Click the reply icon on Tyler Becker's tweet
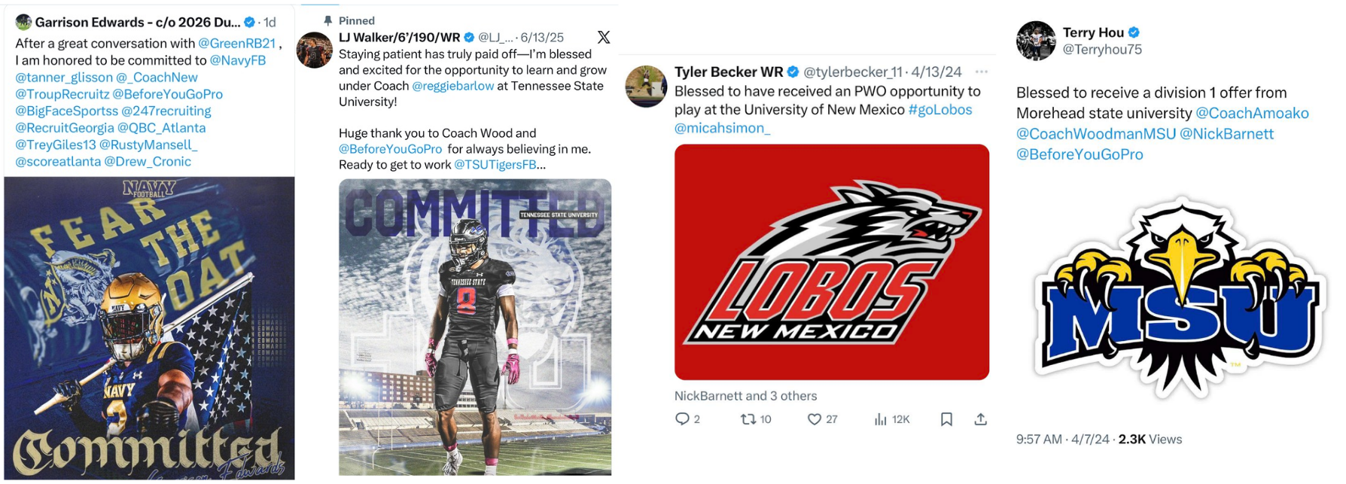The image size is (1346, 484). point(682,419)
